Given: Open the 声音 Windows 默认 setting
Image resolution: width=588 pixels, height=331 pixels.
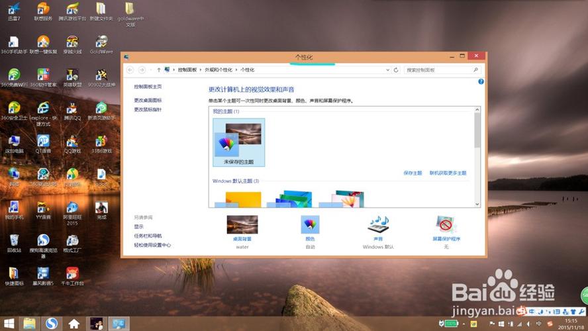Looking at the screenshot, I should point(378,232).
